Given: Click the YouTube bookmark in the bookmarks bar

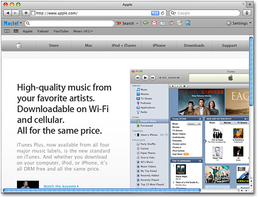Looking at the screenshot, I should tap(61, 31).
